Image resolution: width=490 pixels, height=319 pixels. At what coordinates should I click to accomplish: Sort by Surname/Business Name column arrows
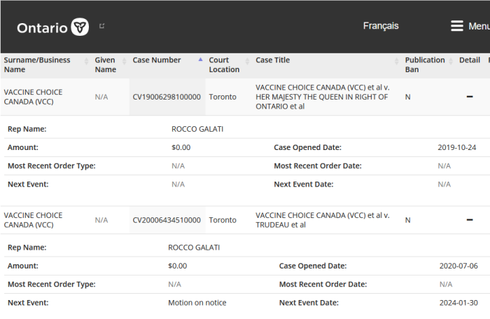87,62
